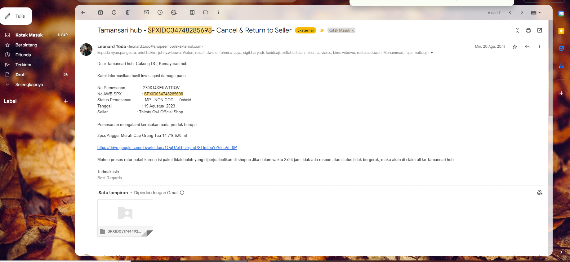Create new label plus icon

click(66, 101)
